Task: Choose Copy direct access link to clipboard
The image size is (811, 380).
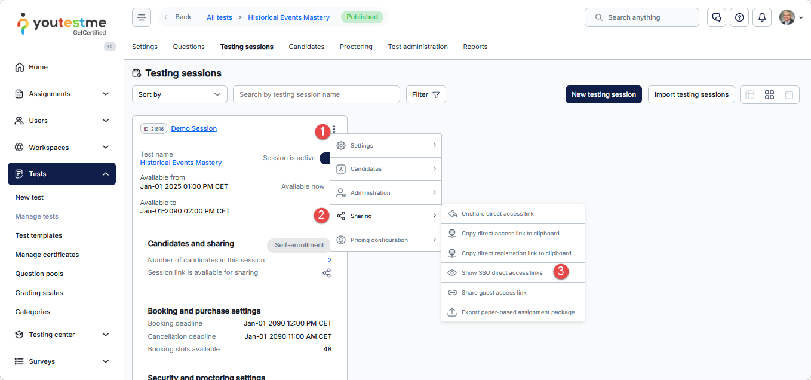Action: pyautogui.click(x=510, y=234)
